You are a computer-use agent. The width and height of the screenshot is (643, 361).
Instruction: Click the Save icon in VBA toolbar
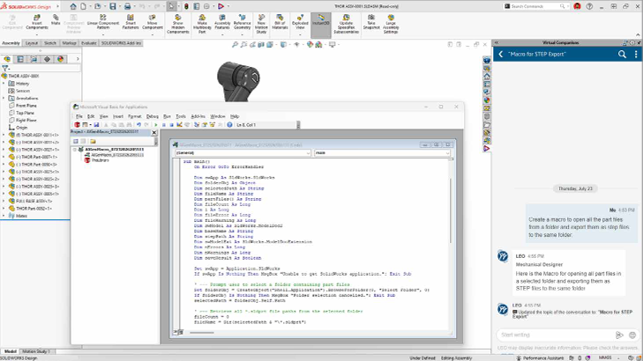point(96,125)
